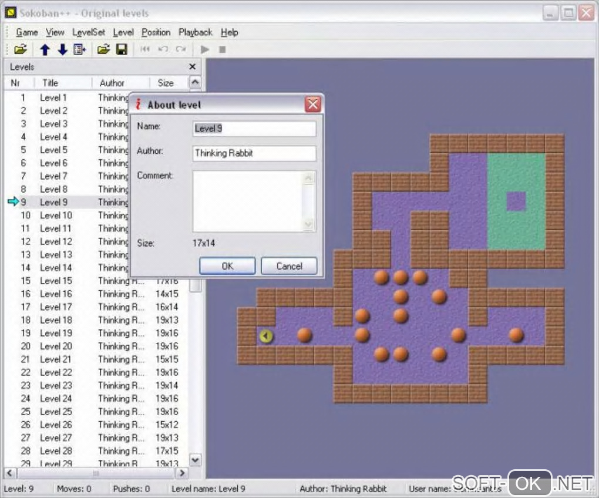Viewport: 599px width, 498px height.
Task: Rewind to start of moves
Action: coord(145,49)
